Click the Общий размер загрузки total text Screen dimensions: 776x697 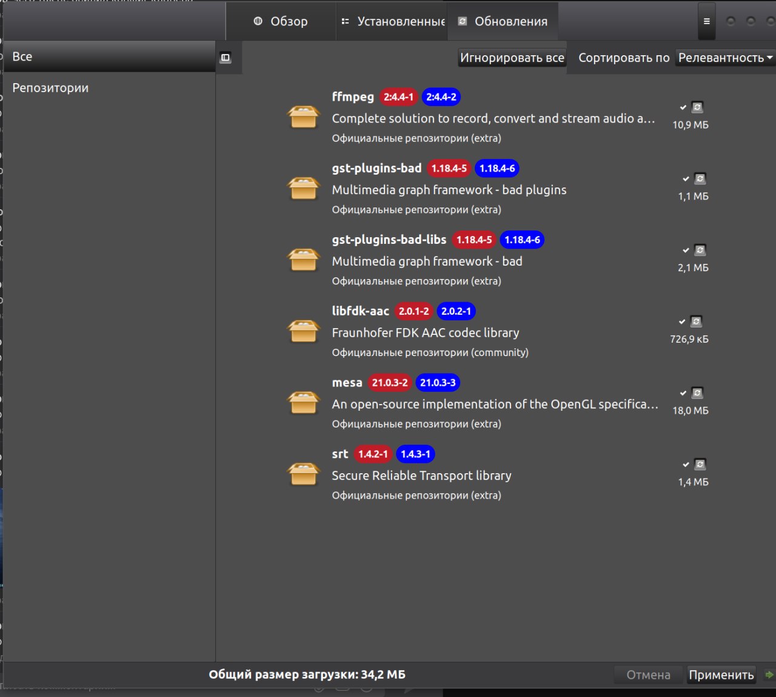click(307, 675)
